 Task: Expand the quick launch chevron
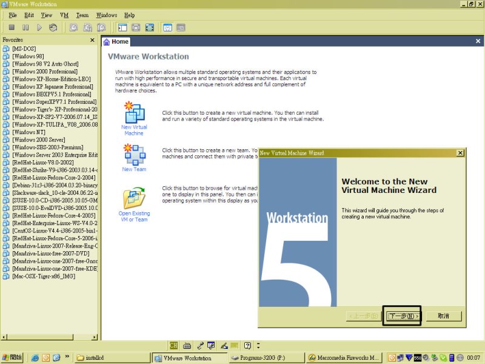tap(67, 357)
